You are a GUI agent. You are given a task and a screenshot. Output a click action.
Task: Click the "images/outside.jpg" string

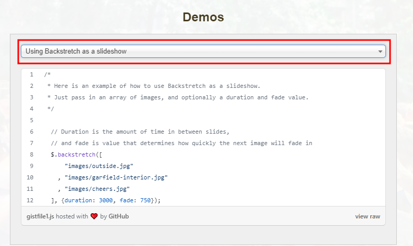click(x=99, y=166)
